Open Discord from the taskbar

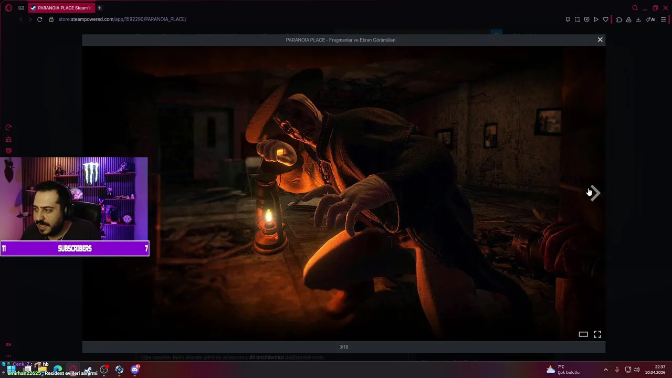135,370
